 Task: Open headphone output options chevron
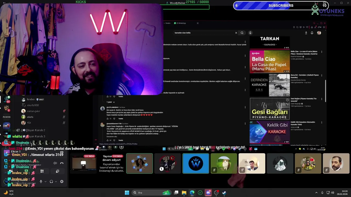(56, 181)
